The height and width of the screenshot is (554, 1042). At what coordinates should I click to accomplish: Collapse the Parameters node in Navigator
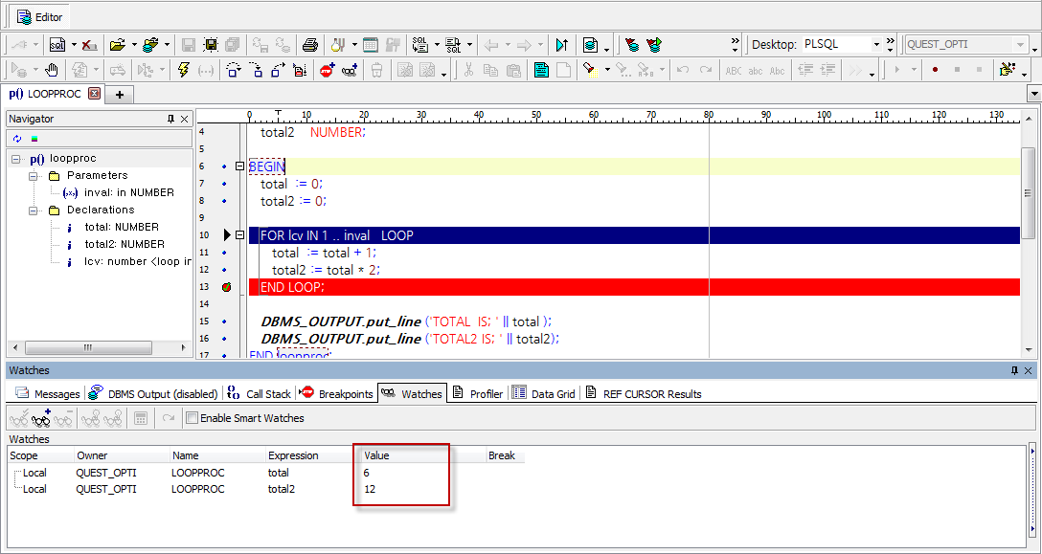(34, 176)
